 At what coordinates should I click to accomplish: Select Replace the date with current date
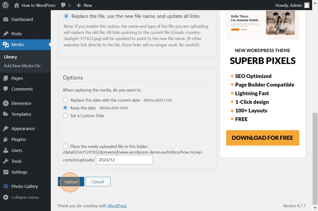(65, 100)
